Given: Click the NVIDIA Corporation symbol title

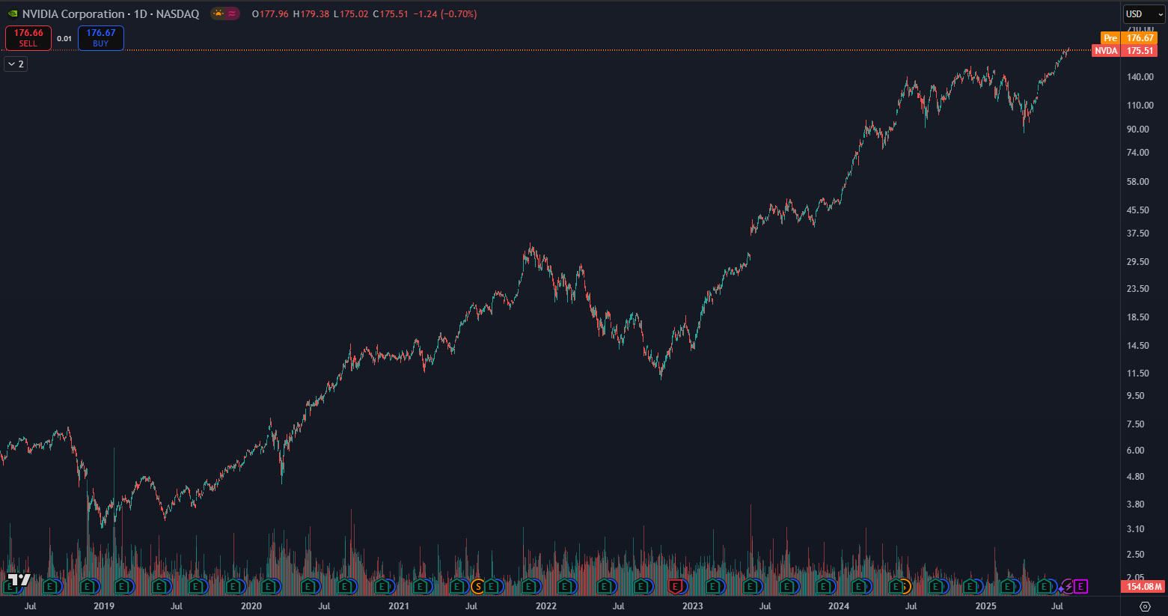Looking at the screenshot, I should coord(73,14).
